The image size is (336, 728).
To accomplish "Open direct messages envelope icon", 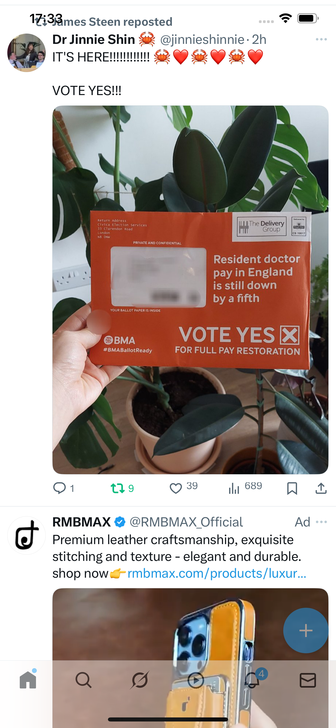I will (308, 680).
